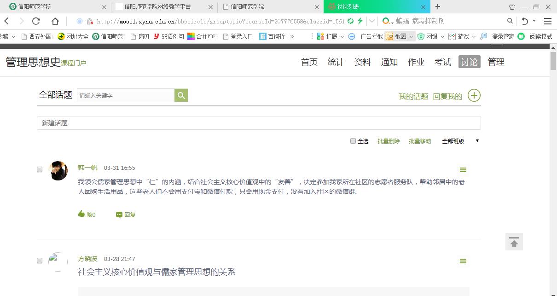Check the checkbox beside 韩一帆's topic
The image size is (557, 296).
pos(40,169)
